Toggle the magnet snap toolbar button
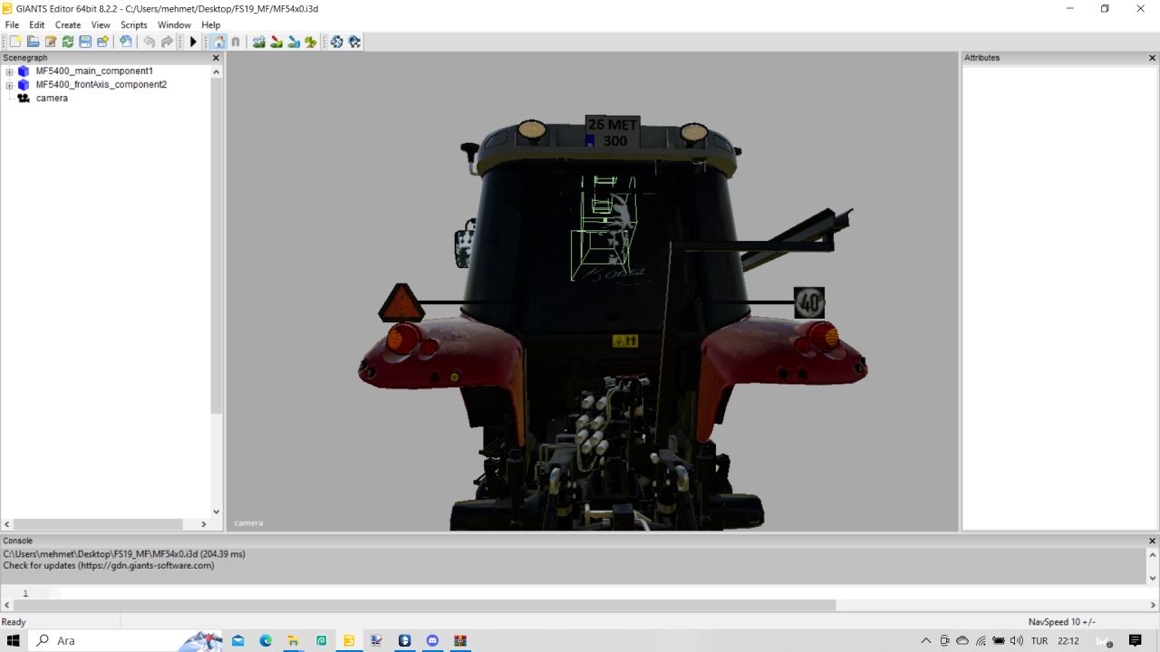Image resolution: width=1160 pixels, height=652 pixels. pos(236,42)
